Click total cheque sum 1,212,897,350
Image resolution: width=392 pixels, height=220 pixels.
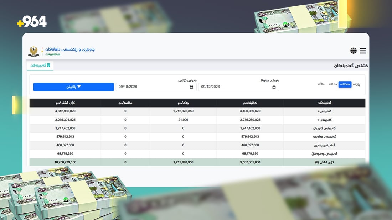coord(183,162)
